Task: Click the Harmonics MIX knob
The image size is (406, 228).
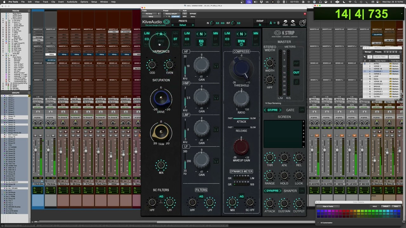Action: pos(161,165)
